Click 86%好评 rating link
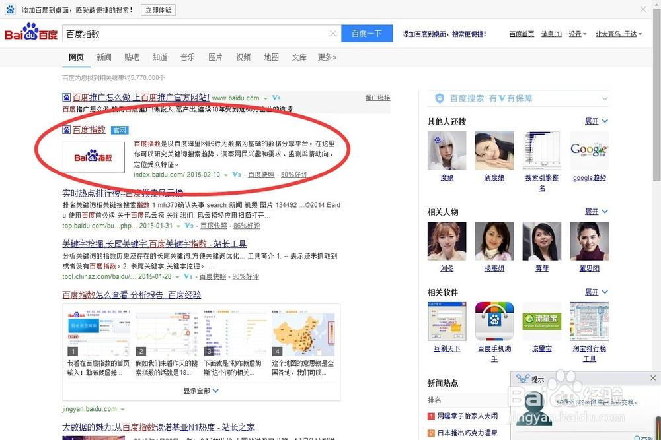The image size is (661, 440). pos(247,226)
